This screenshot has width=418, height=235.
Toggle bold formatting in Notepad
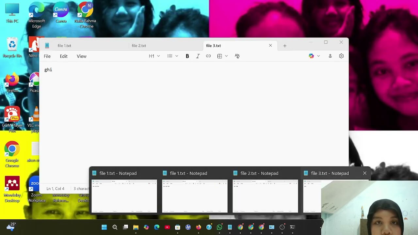pos(187,56)
